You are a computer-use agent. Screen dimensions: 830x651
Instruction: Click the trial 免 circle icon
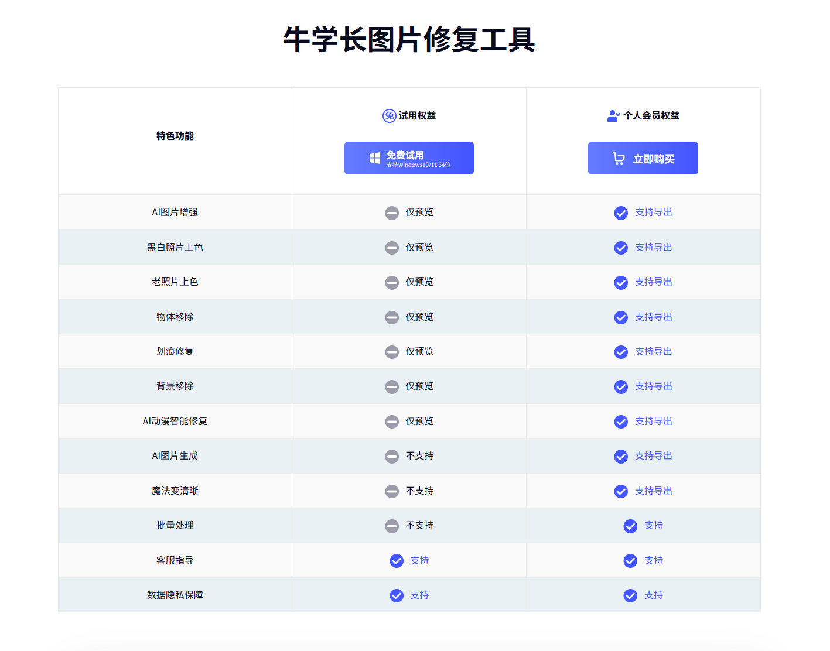click(389, 116)
